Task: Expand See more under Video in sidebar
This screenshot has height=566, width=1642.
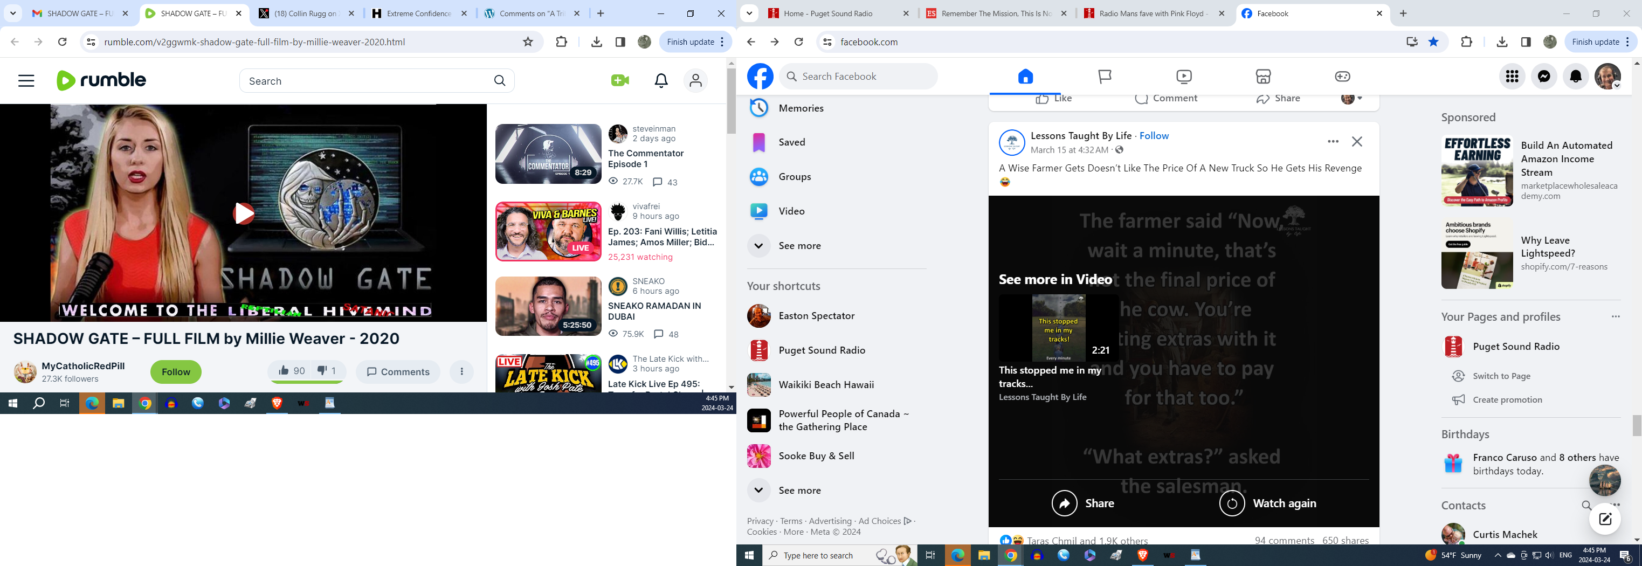Action: click(x=799, y=246)
